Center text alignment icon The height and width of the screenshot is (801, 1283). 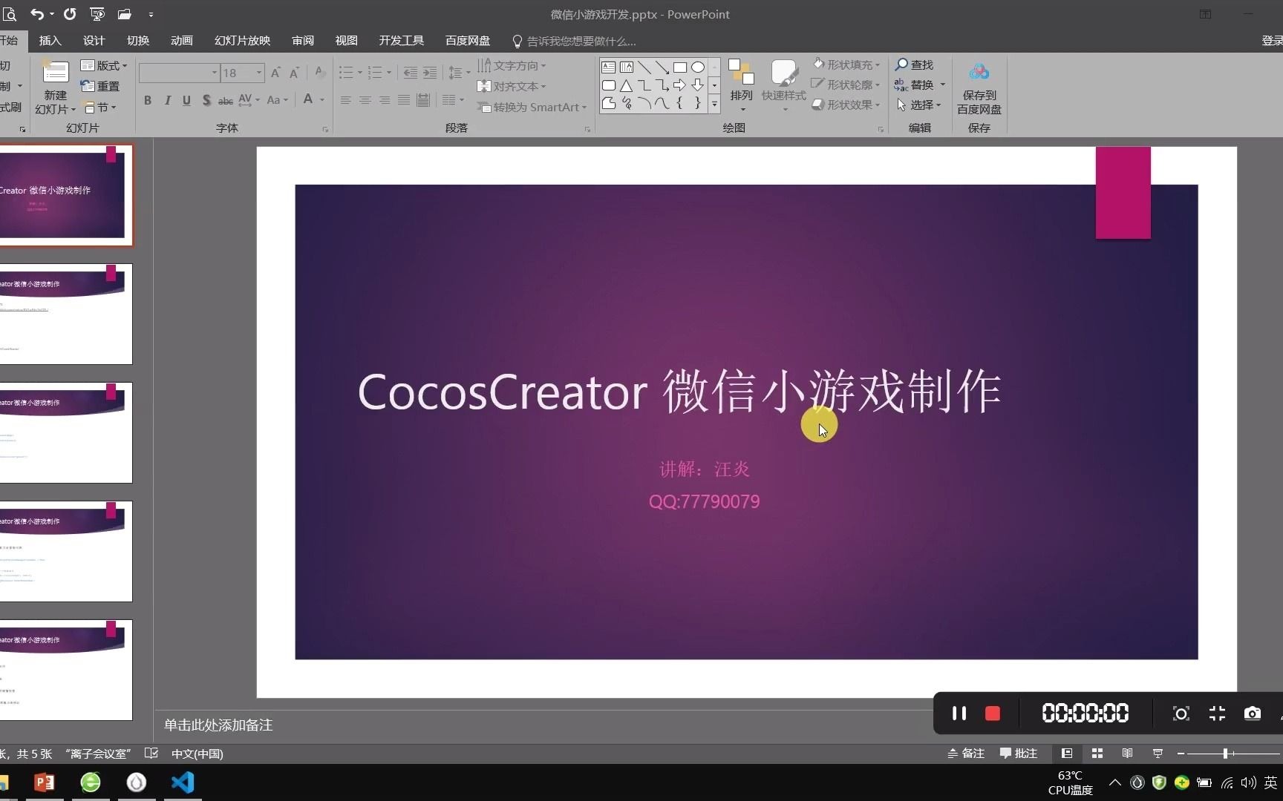coord(365,100)
